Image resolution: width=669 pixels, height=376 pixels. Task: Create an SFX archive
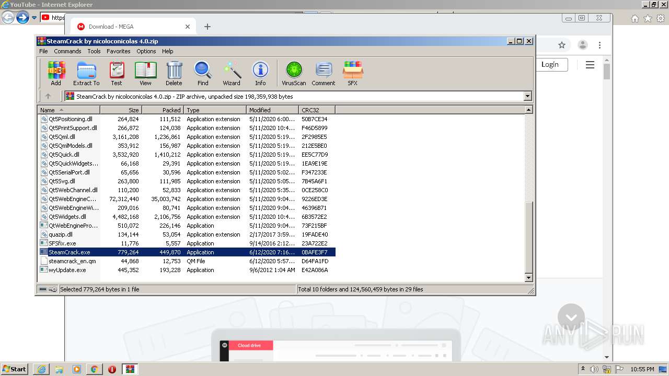[353, 74]
